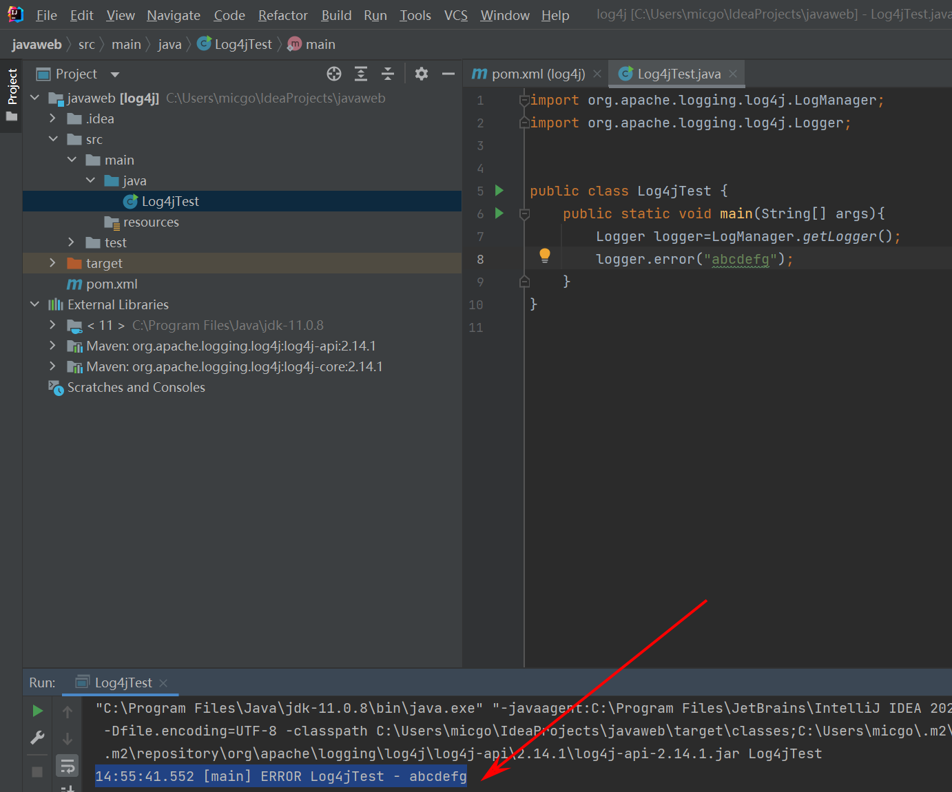
Task: Click the IntelliJ IDEA logo icon
Action: (x=15, y=14)
